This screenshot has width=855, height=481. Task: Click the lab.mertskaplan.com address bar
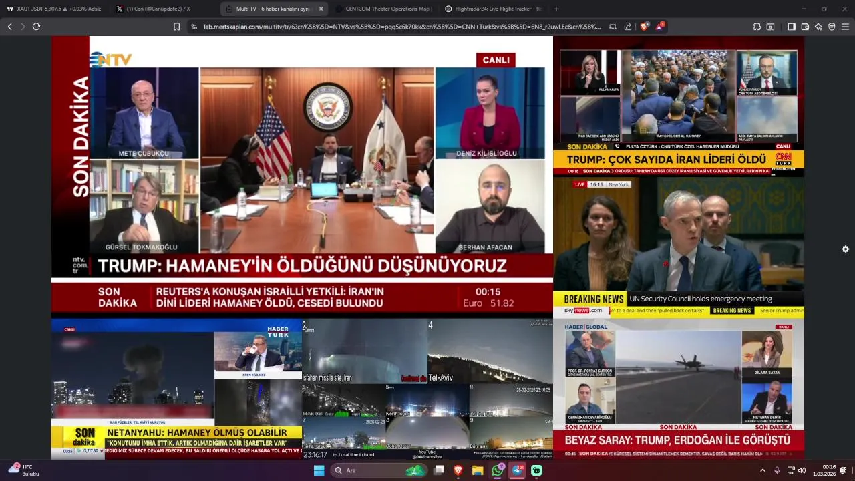click(401, 27)
